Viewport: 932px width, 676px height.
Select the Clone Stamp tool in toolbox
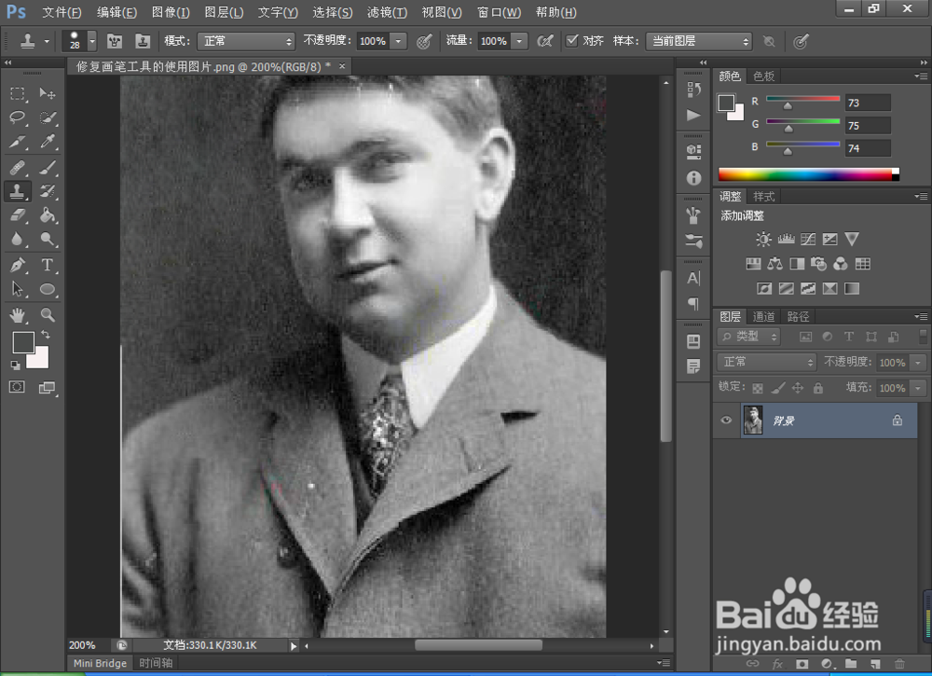[17, 191]
